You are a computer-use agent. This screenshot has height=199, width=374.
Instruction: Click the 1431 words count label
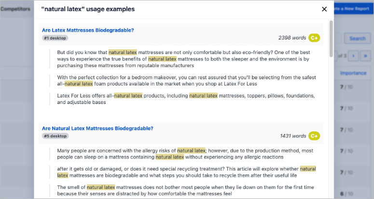[292, 136]
